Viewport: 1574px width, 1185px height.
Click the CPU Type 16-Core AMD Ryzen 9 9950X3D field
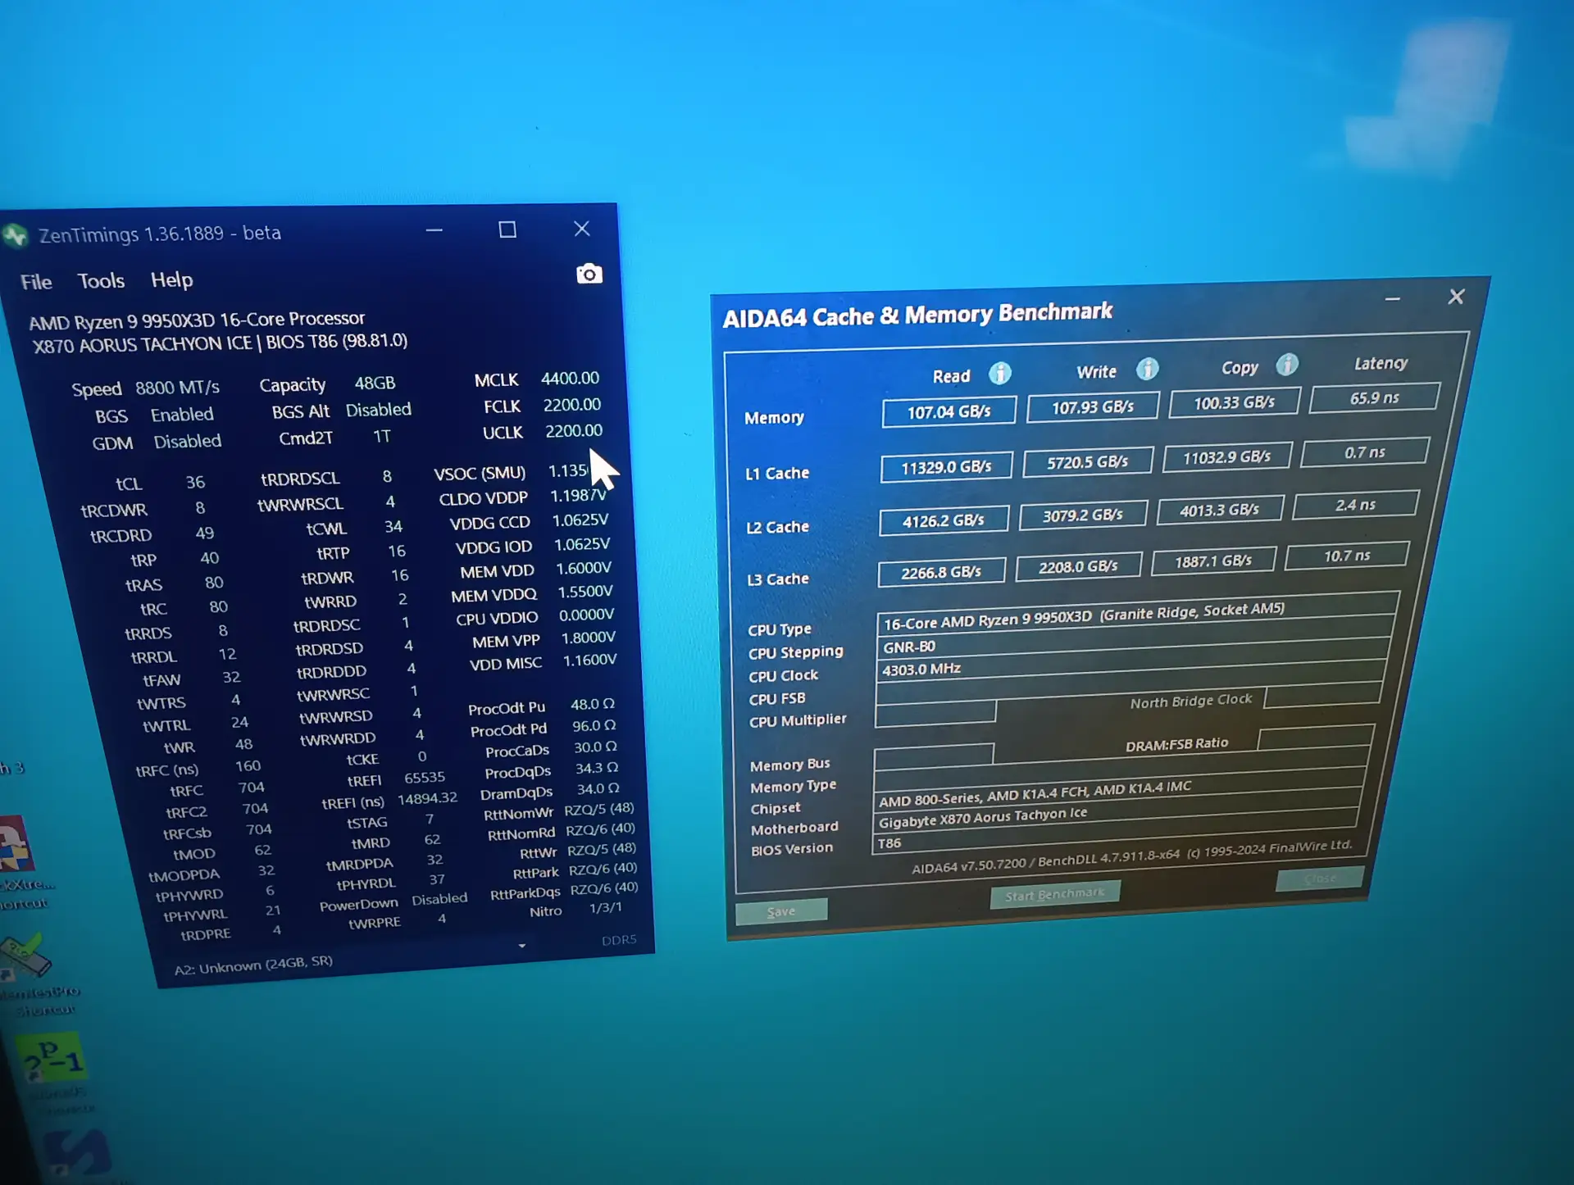click(1137, 615)
